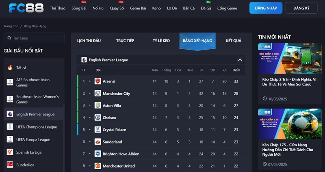Open the Thể Thao menu

click(x=58, y=8)
